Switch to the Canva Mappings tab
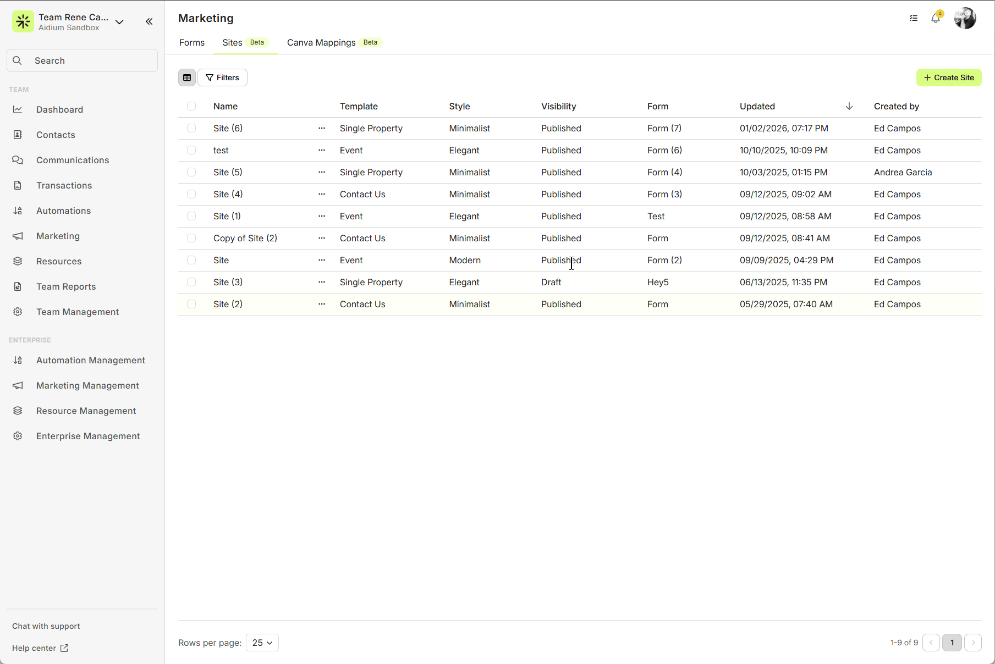Screen dimensions: 995x664 tap(321, 42)
